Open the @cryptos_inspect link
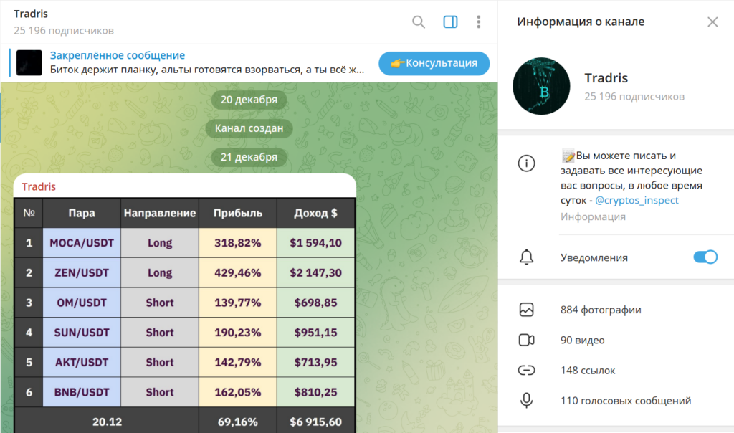 point(637,200)
